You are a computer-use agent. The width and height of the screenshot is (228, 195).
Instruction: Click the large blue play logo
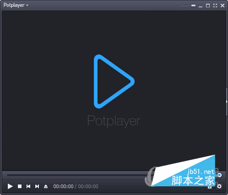(x=114, y=81)
